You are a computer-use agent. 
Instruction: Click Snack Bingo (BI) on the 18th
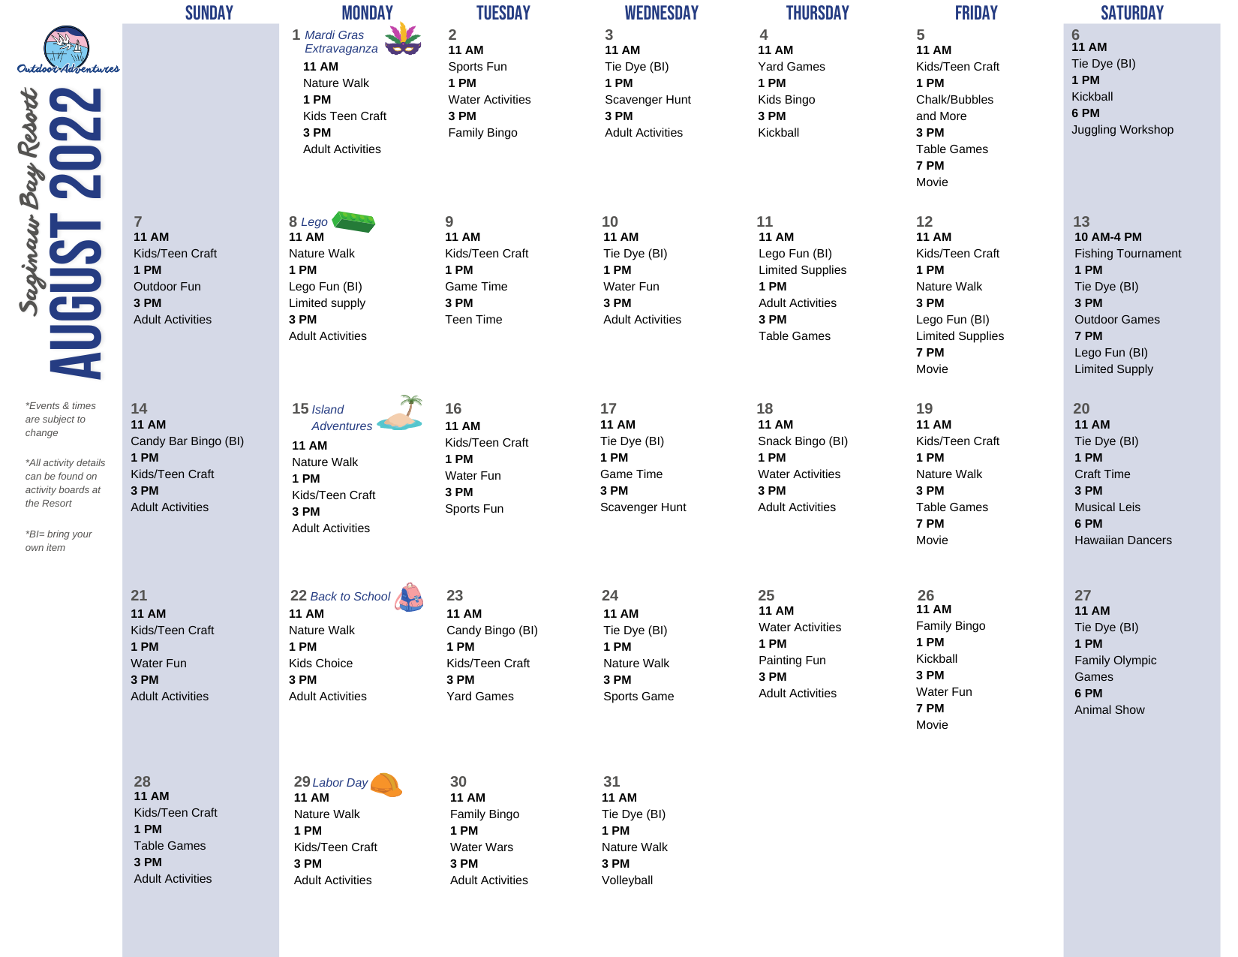[x=803, y=441]
